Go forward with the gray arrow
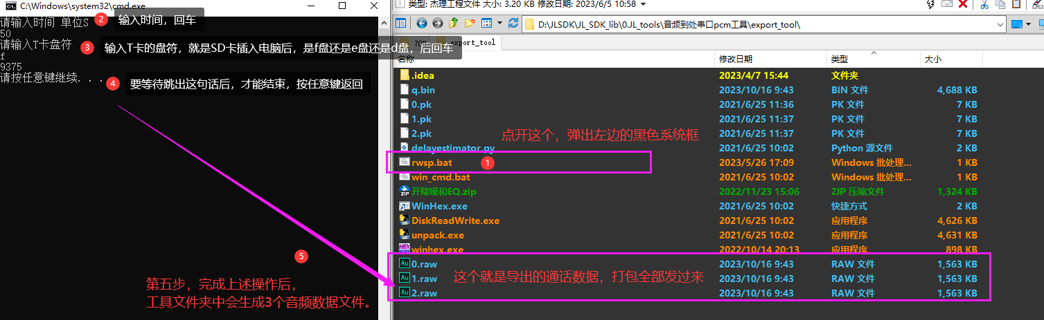Viewport: 1044px width, 320px height. (438, 23)
